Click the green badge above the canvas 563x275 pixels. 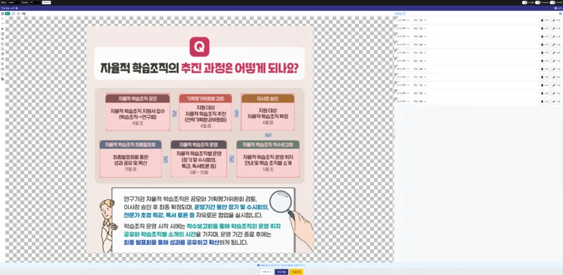coord(7,14)
